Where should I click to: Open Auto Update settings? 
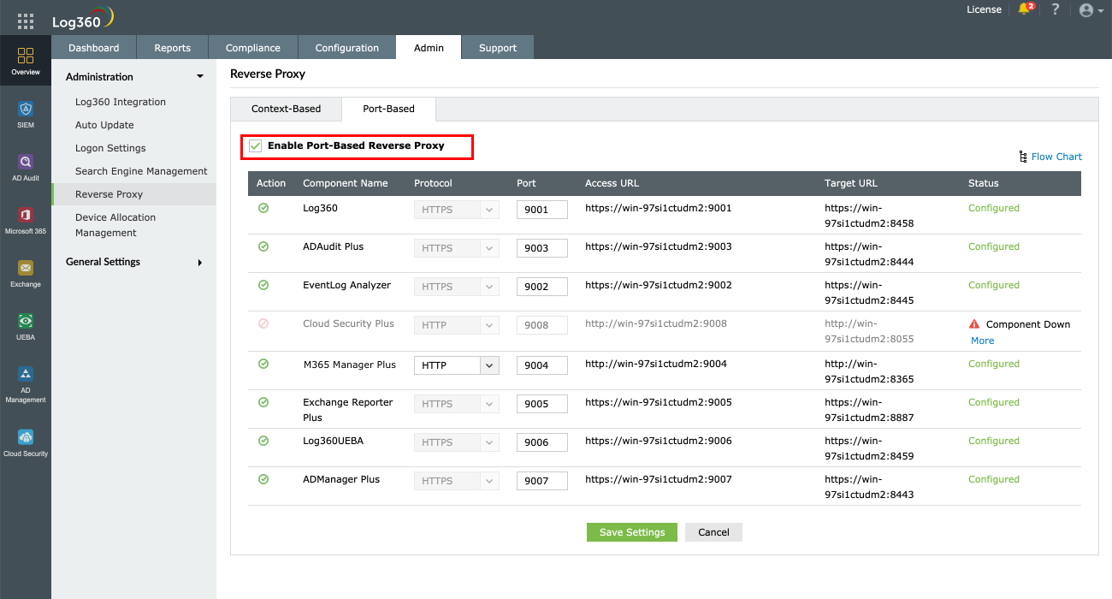tap(104, 125)
